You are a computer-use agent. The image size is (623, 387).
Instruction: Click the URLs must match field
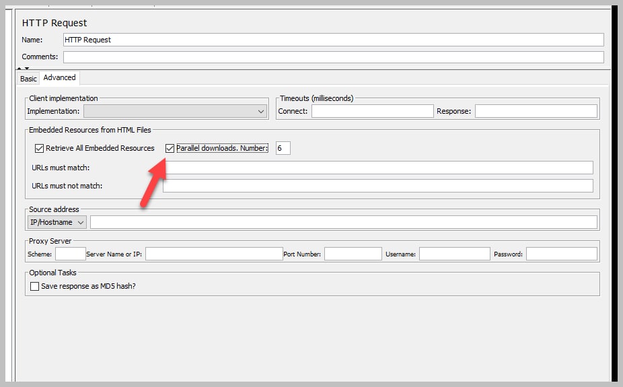378,168
